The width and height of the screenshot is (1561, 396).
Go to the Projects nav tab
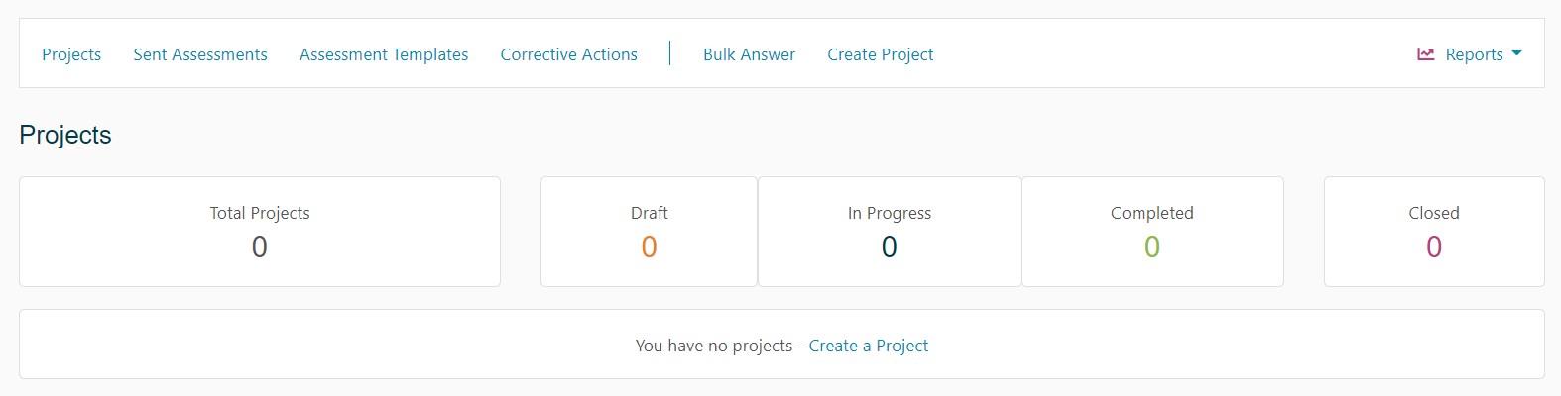[x=71, y=54]
